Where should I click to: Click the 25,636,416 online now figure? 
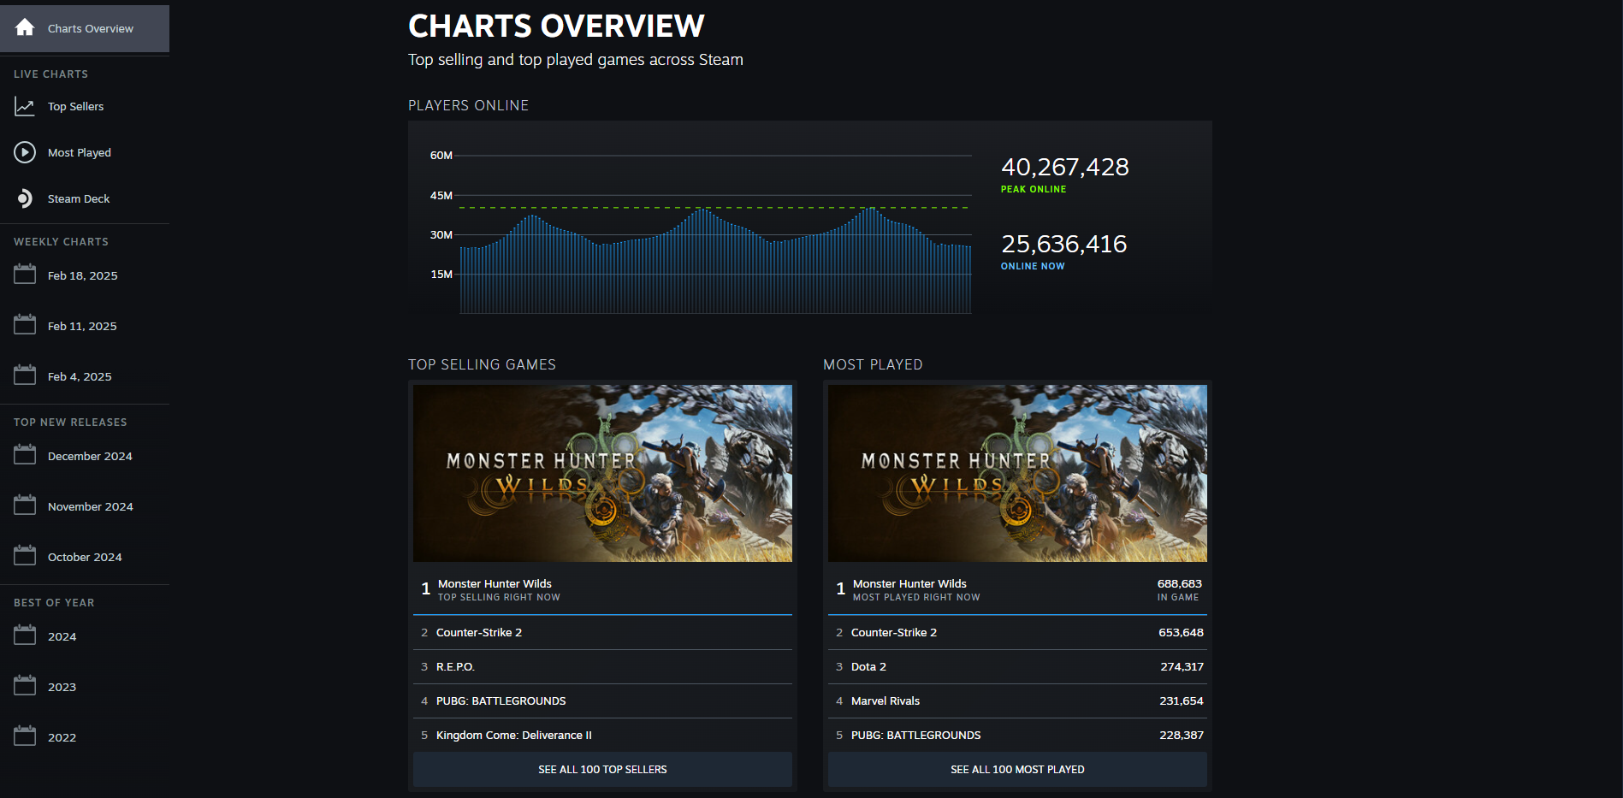coord(1064,244)
